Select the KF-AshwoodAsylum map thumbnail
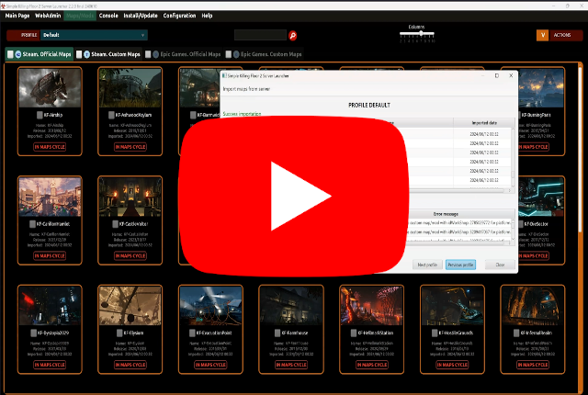The height and width of the screenshot is (395, 588). [x=130, y=87]
